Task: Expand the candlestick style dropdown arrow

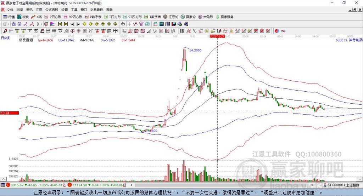Action: tap(41, 24)
